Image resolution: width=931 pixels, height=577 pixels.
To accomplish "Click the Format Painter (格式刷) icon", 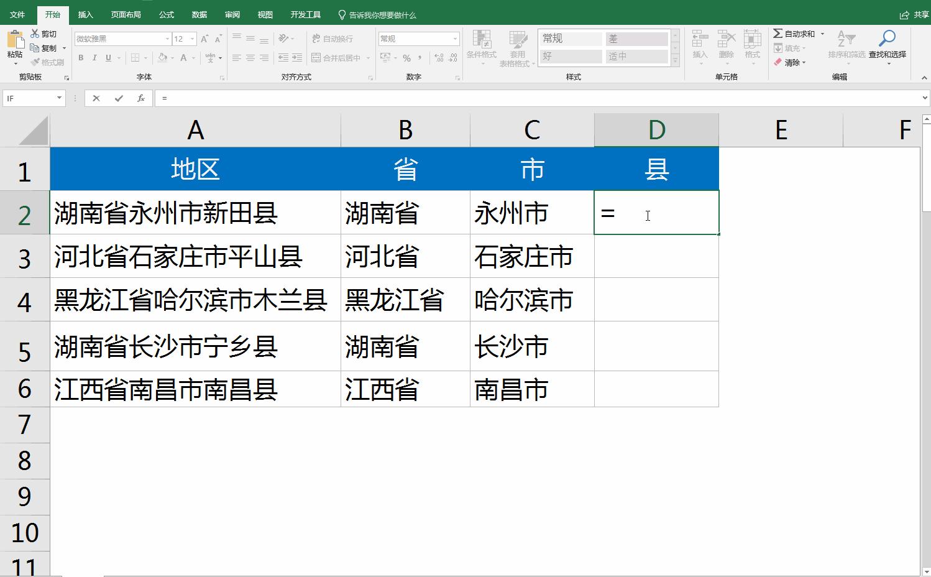I will pyautogui.click(x=34, y=62).
